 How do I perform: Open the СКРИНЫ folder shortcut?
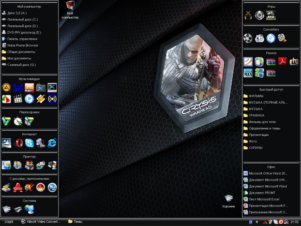click(x=255, y=148)
